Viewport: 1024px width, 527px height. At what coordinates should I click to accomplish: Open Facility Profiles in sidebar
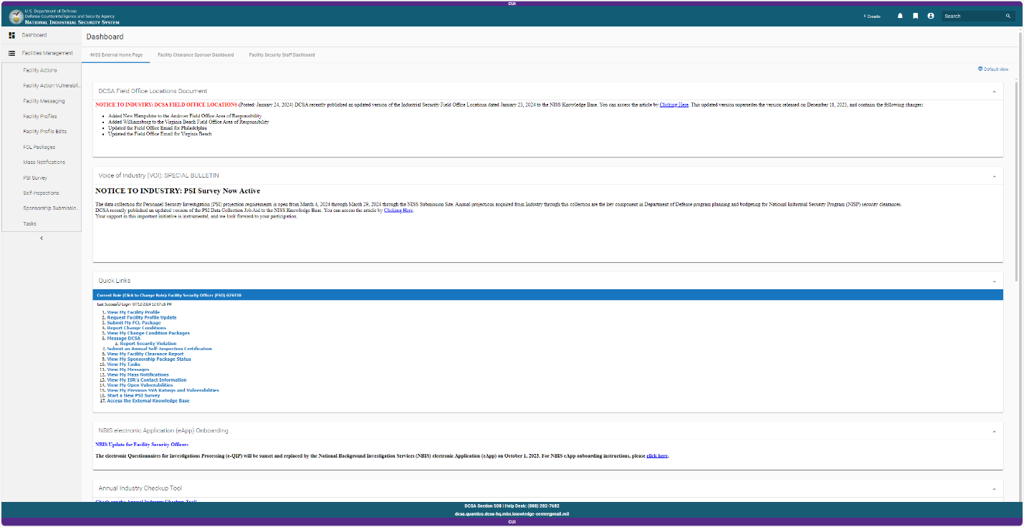[41, 117]
